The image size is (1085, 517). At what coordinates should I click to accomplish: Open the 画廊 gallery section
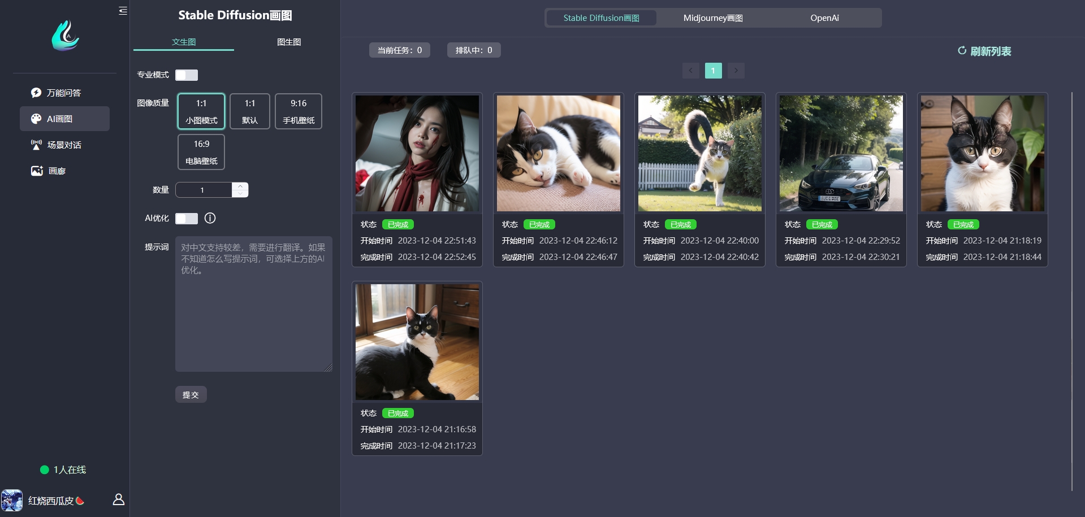64,171
